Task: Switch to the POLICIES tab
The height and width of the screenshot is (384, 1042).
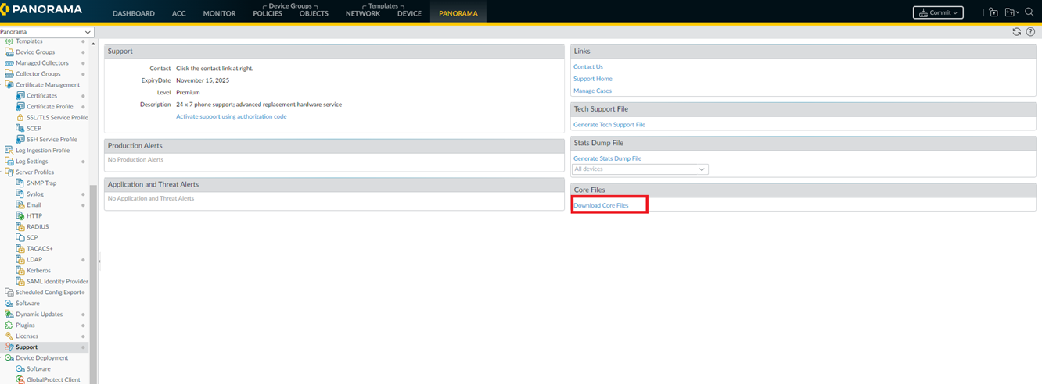Action: click(x=268, y=13)
